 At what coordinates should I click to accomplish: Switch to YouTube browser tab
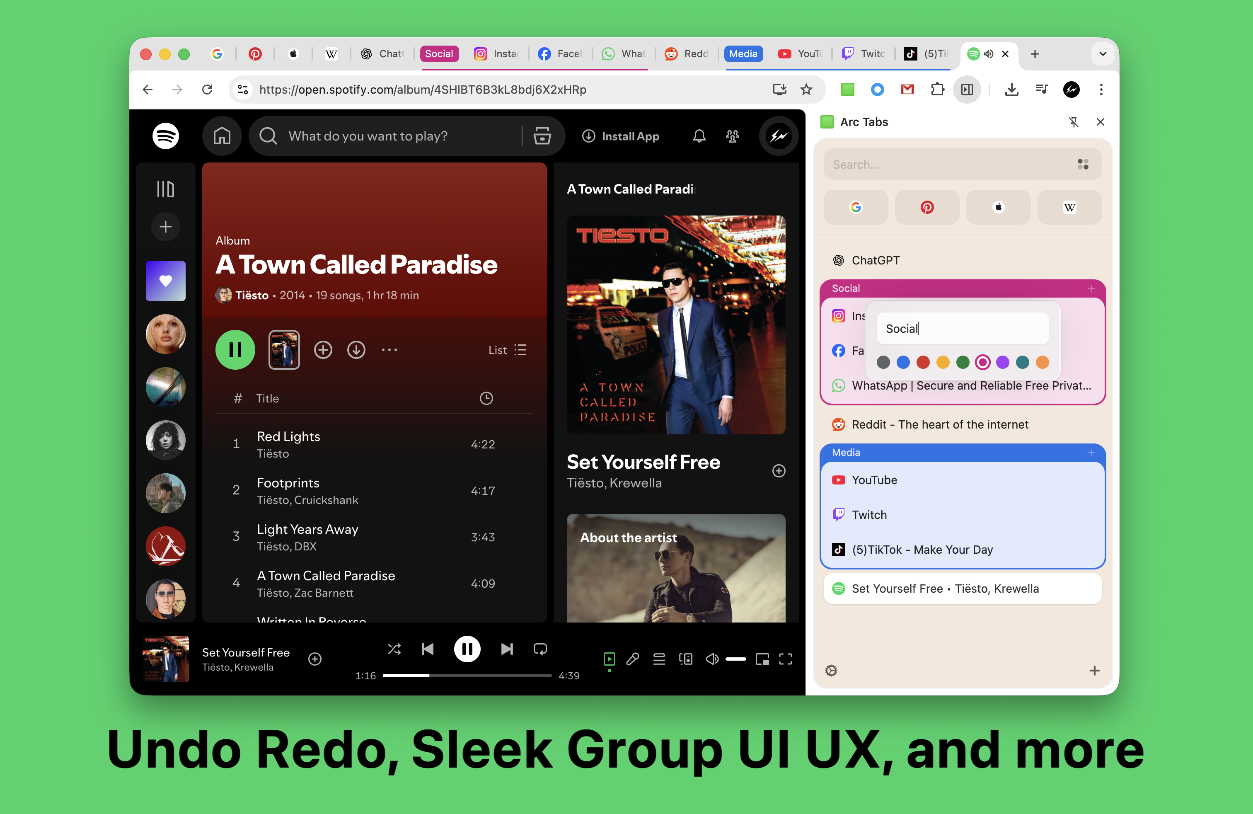tap(800, 54)
